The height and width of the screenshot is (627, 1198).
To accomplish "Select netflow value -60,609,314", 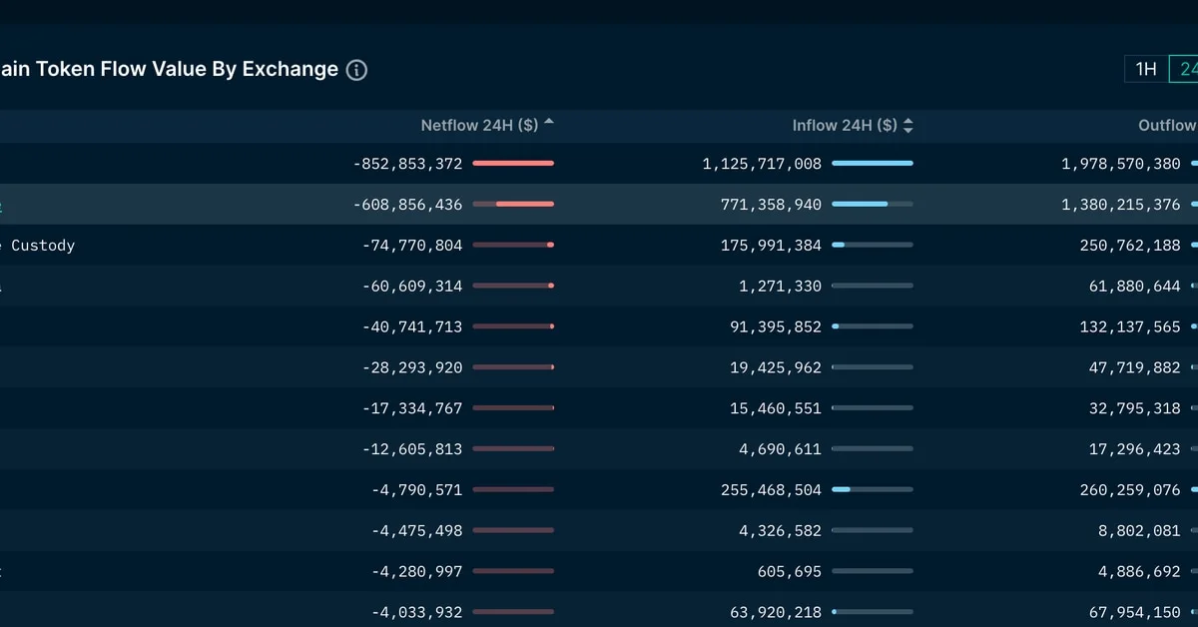I will tap(412, 287).
